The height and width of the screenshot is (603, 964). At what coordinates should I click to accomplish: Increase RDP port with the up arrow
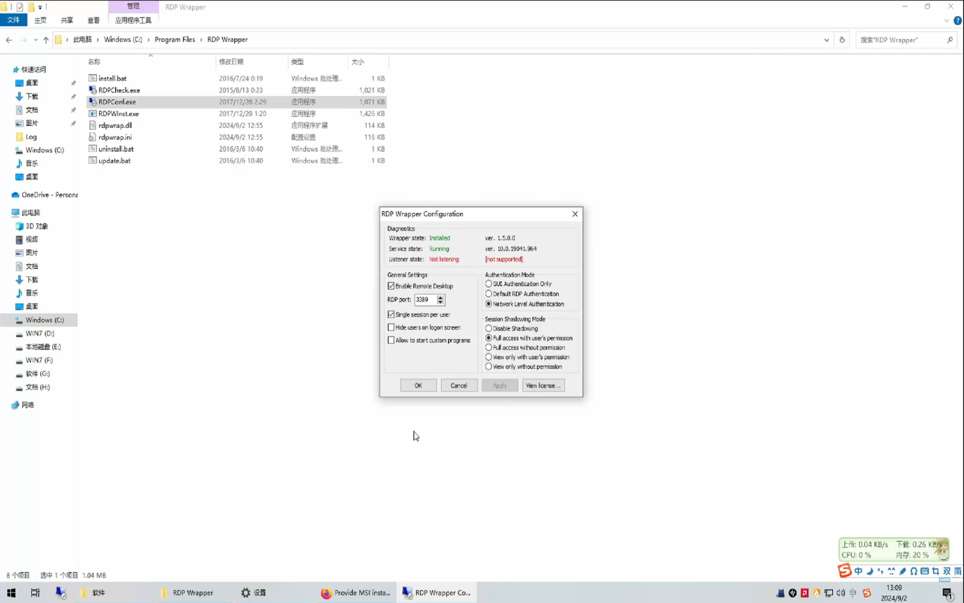pos(440,297)
